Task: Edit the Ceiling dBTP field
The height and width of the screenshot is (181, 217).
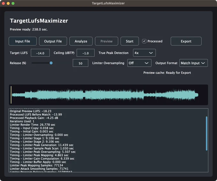Action: coord(86,53)
